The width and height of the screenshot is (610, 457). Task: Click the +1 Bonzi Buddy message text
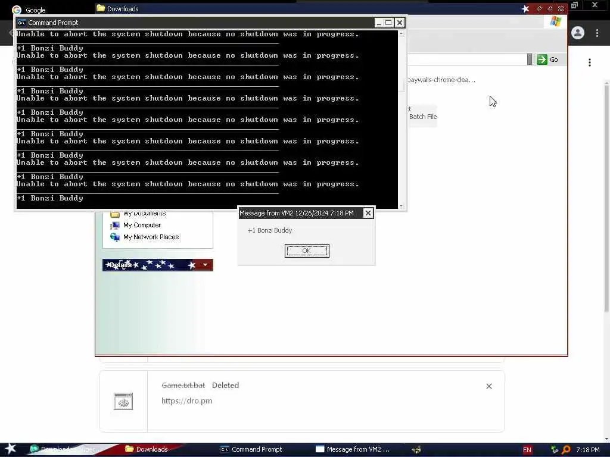pyautogui.click(x=270, y=230)
